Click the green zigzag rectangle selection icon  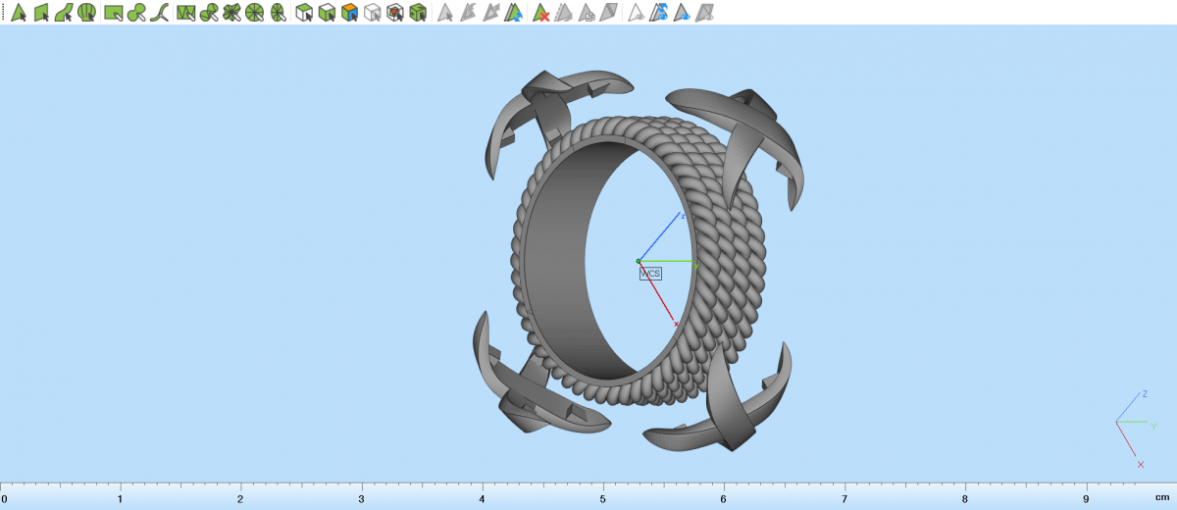coord(185,13)
